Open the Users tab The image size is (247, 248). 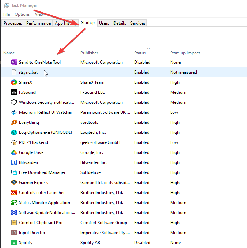[104, 23]
